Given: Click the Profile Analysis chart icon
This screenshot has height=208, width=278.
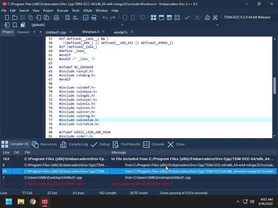Looking at the screenshot, I should (207, 17).
